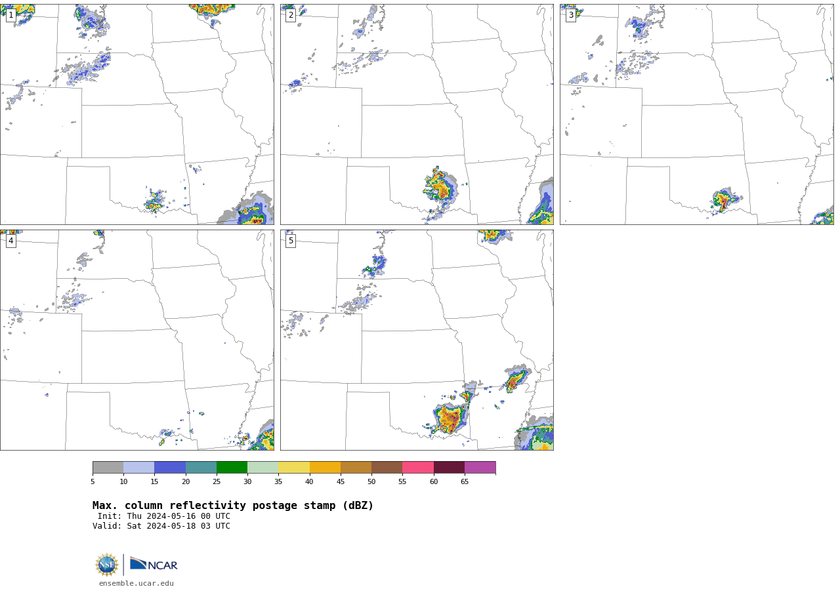Screen dimensions: 840x591
Task: Select the gray 5-10 dBZ color swatch
Action: (x=108, y=468)
